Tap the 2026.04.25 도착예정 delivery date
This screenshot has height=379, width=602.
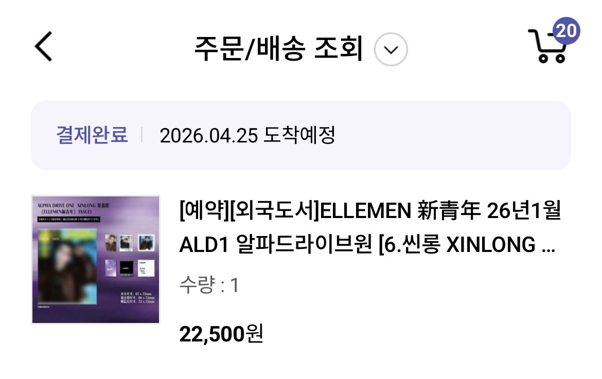(247, 135)
